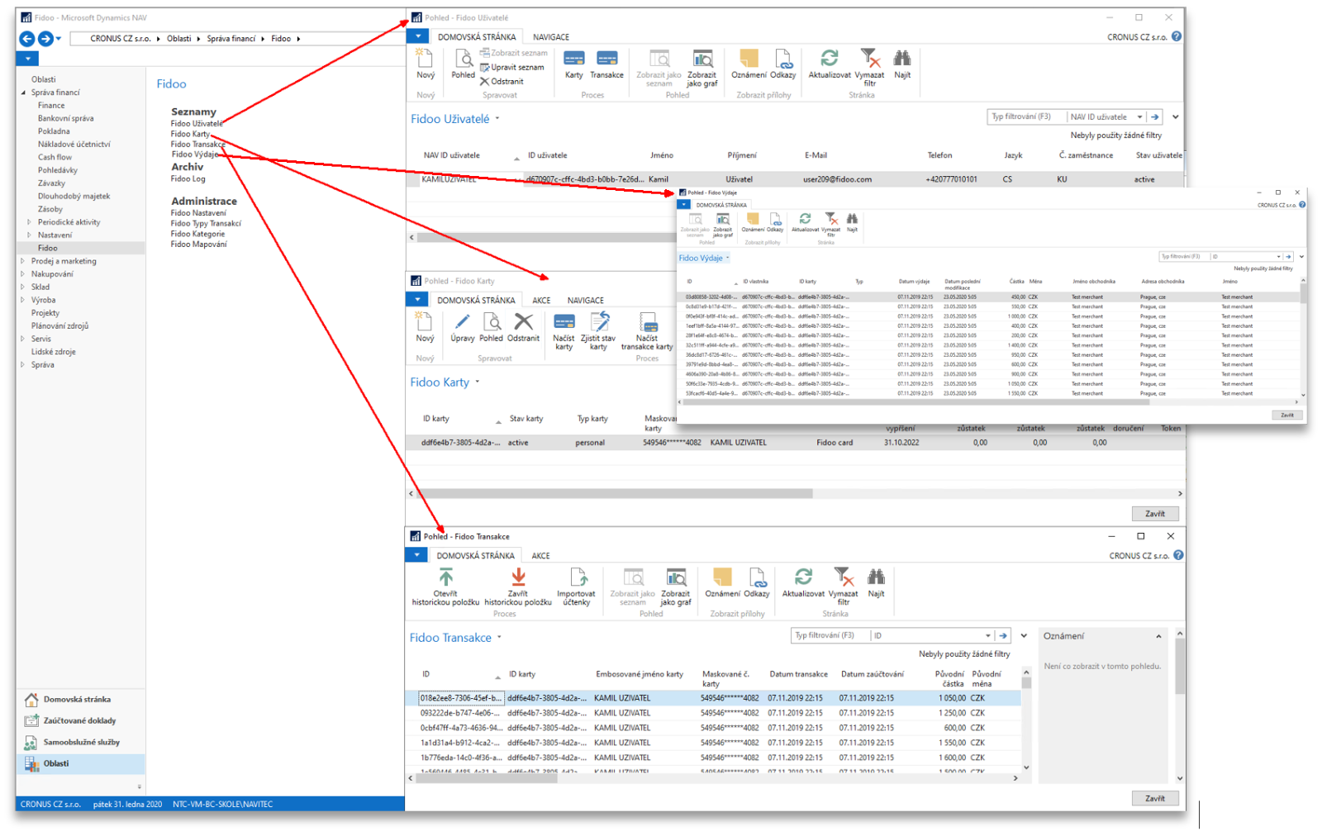The width and height of the screenshot is (1322, 836).
Task: Select DOMOVSKÁ STRÁNKA tab in Fidoo Uživatelé
Action: tap(477, 37)
